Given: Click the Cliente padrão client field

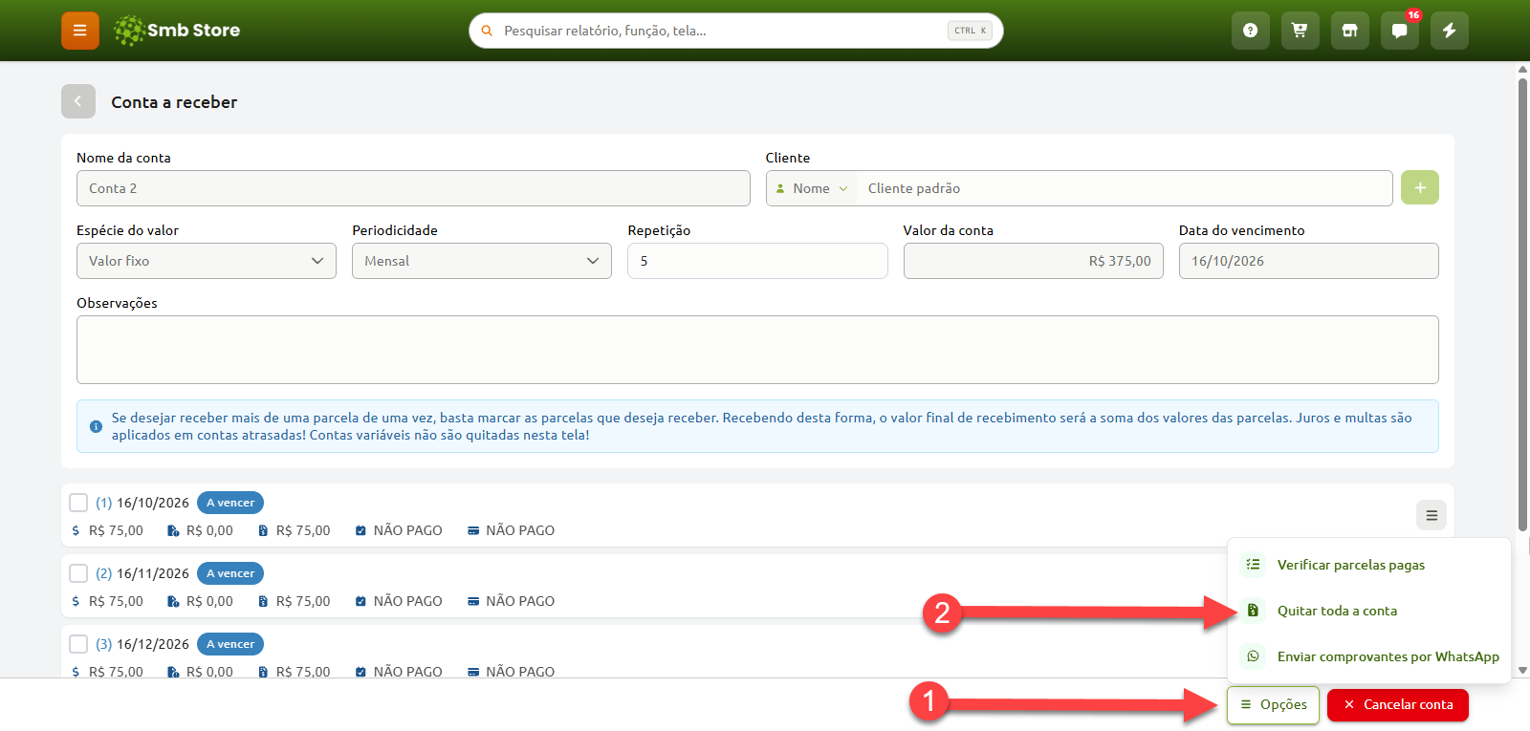Looking at the screenshot, I should coord(1125,188).
